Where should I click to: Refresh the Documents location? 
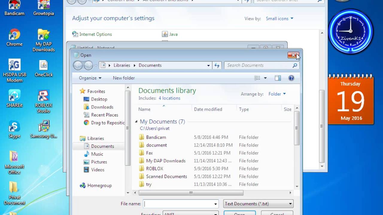217,65
